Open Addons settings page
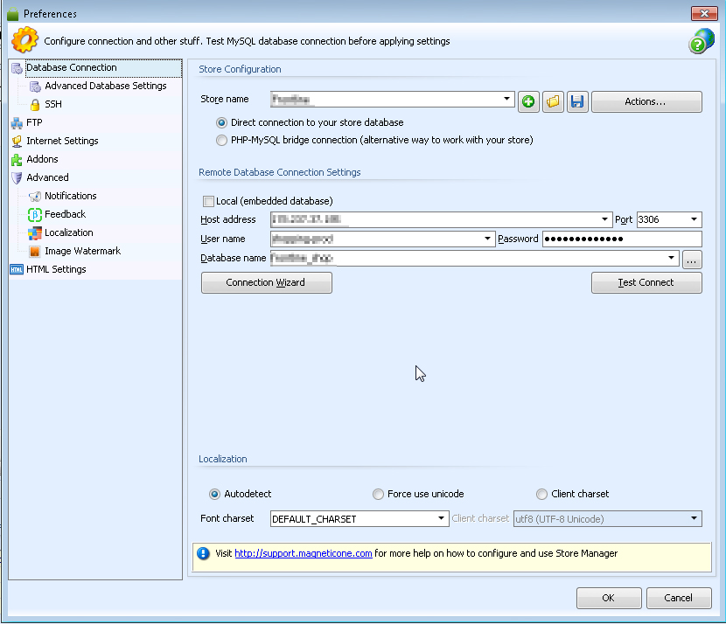726x624 pixels. tap(42, 159)
